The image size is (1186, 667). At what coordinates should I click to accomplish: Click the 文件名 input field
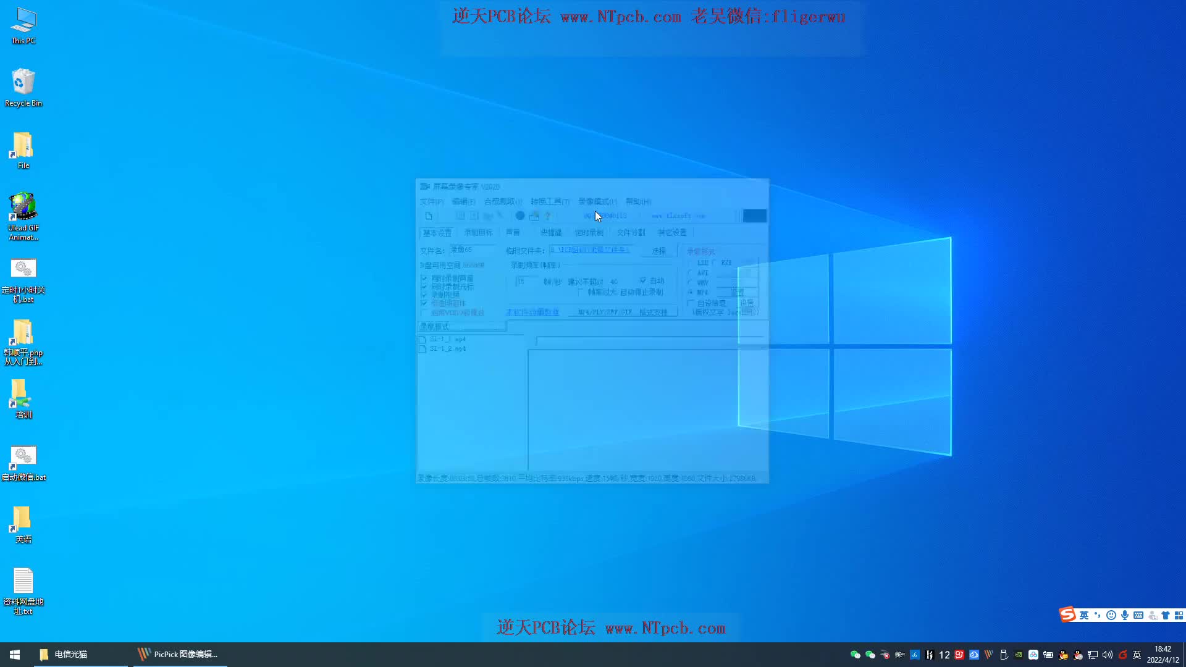pos(472,250)
